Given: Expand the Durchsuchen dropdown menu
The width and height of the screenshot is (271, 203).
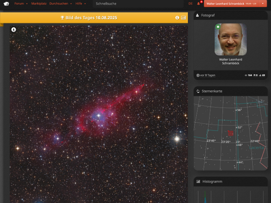Looking at the screenshot, I should click(60, 3).
